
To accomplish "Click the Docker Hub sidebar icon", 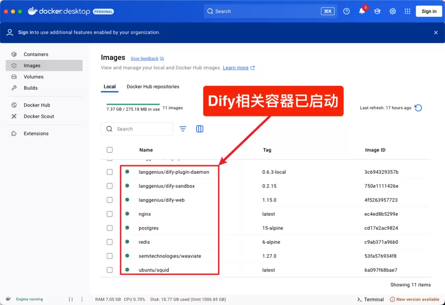I will pyautogui.click(x=14, y=105).
